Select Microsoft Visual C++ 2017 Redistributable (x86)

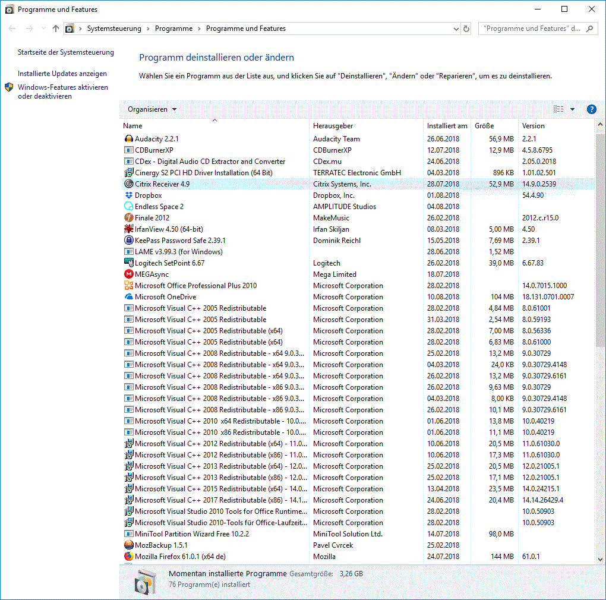point(358,500)
